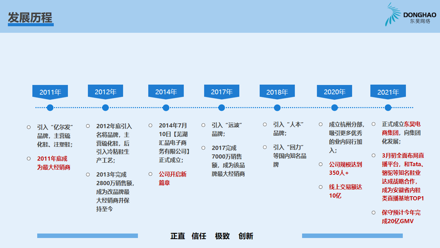Select the 2018年 year label
Viewport: 440px width, 248px height.
277,92
